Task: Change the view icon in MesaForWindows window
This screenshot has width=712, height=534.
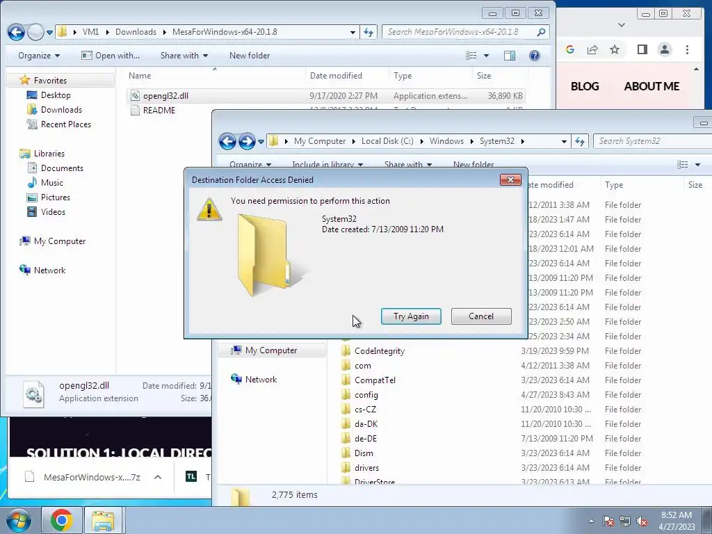Action: pos(471,56)
